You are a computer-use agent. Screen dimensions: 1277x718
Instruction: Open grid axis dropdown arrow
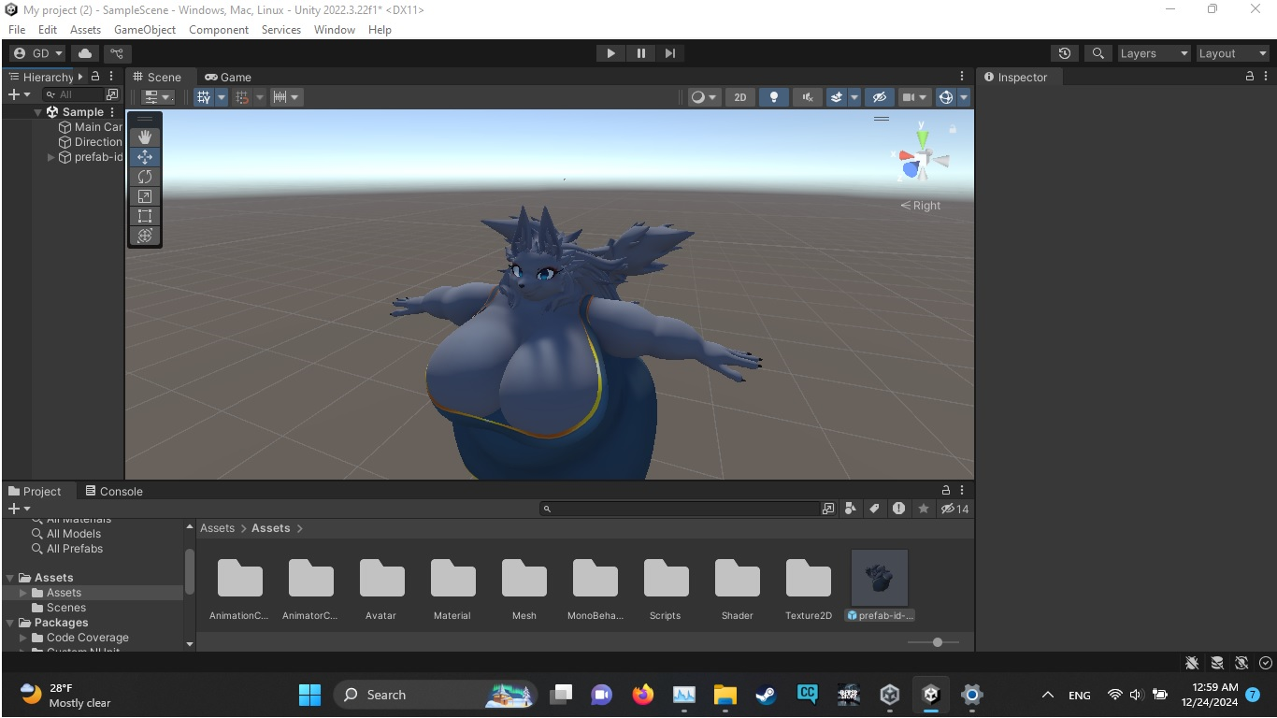[x=222, y=97]
